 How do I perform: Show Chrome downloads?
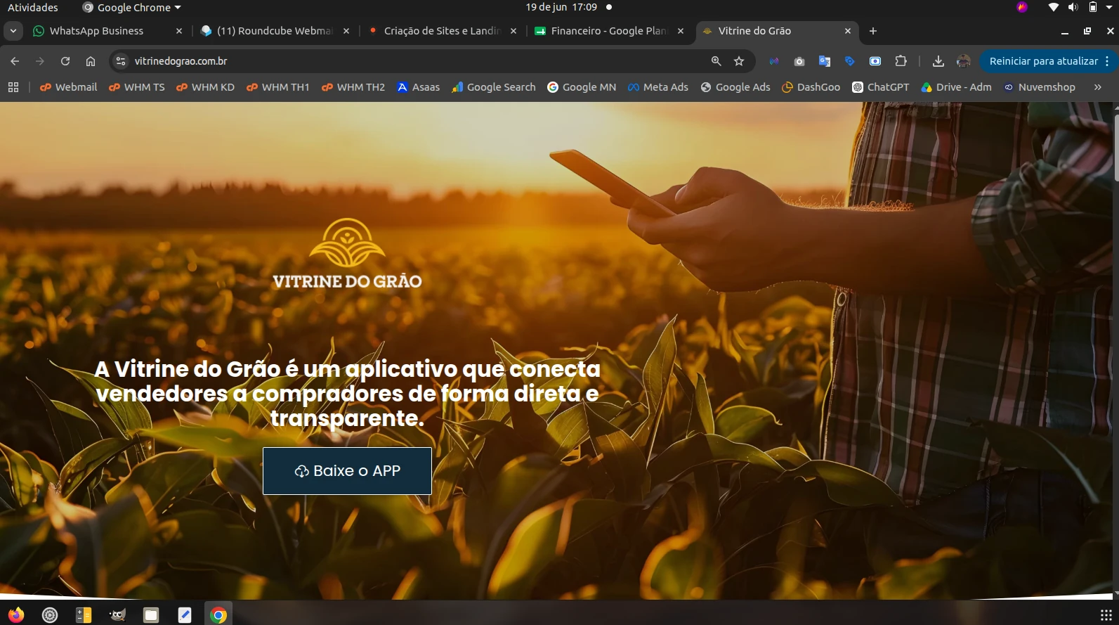pos(938,61)
